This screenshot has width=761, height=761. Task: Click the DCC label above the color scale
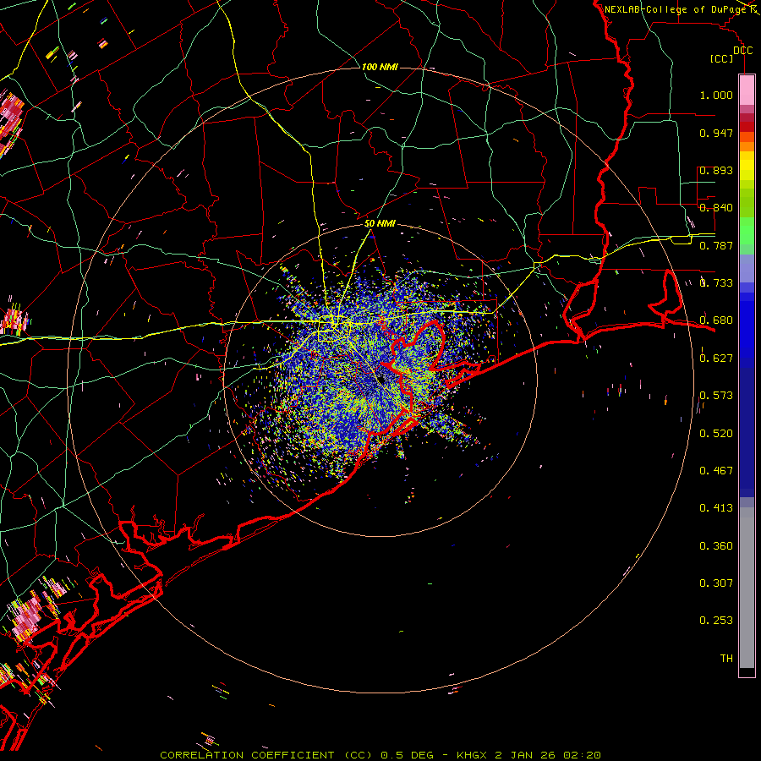(742, 51)
